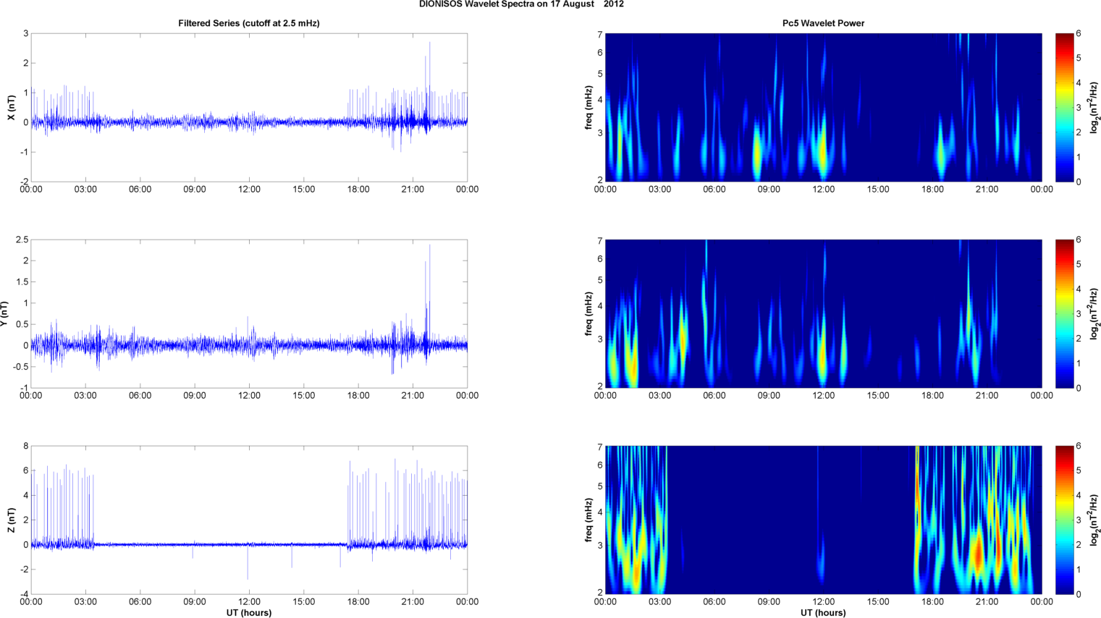This screenshot has height=618, width=1101.
Task: Click the log2(nT²/Hz) label of middle colorbar
Action: (1094, 314)
